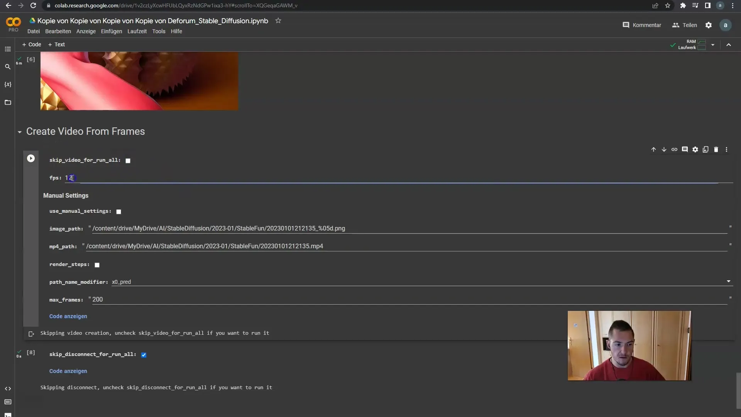This screenshot has height=417, width=741.
Task: Click the delete cell trash icon
Action: (x=716, y=149)
